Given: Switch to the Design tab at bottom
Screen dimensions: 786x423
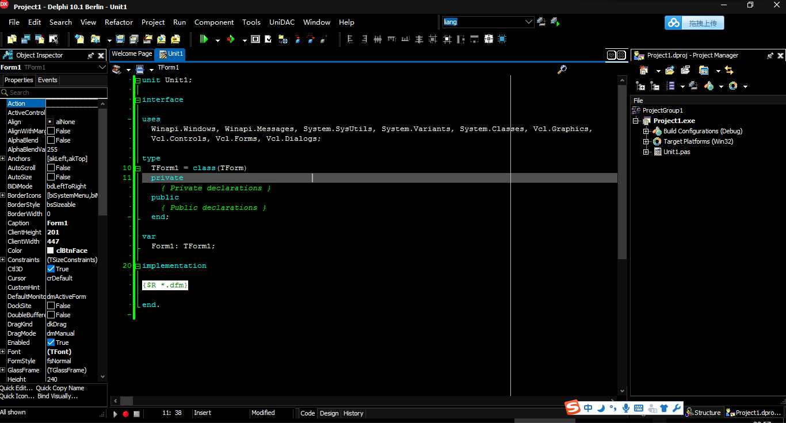Looking at the screenshot, I should tap(329, 413).
